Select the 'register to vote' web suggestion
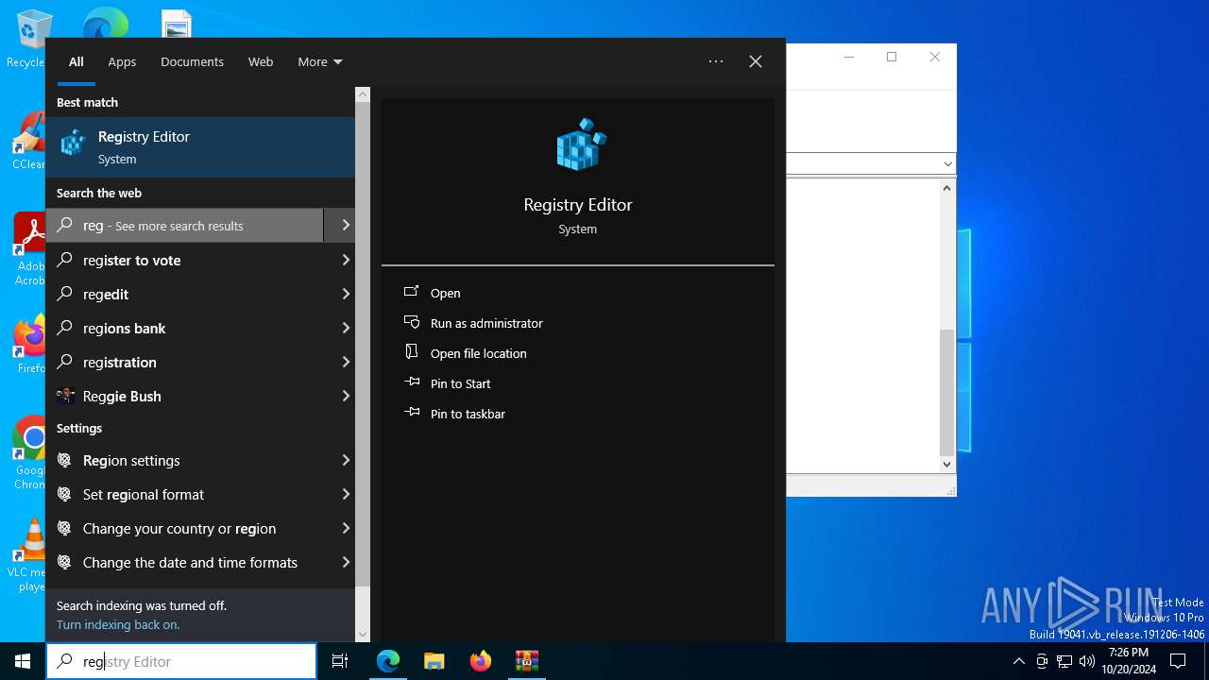 [185, 260]
